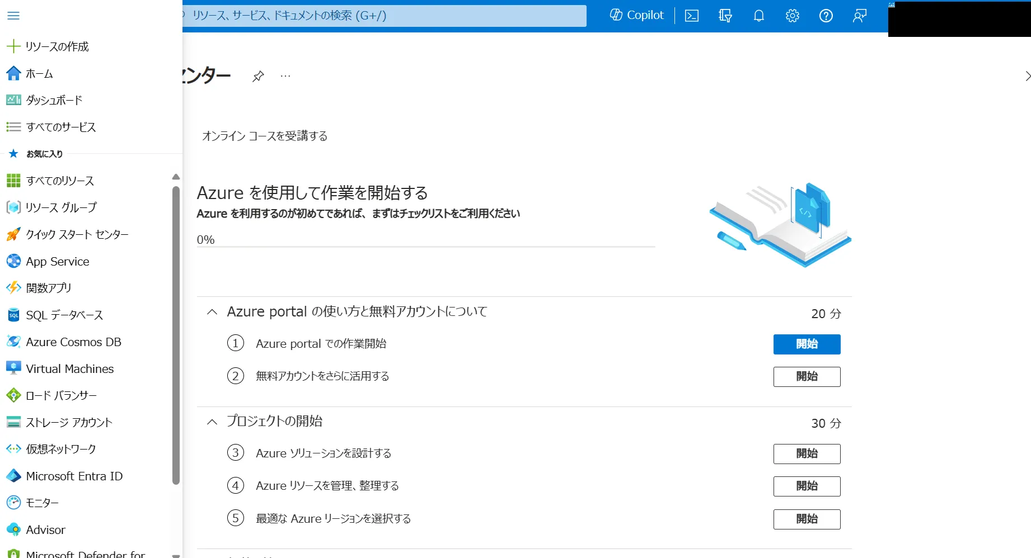
Task: Click the Virtual Machines monitor icon
Action: click(x=13, y=368)
